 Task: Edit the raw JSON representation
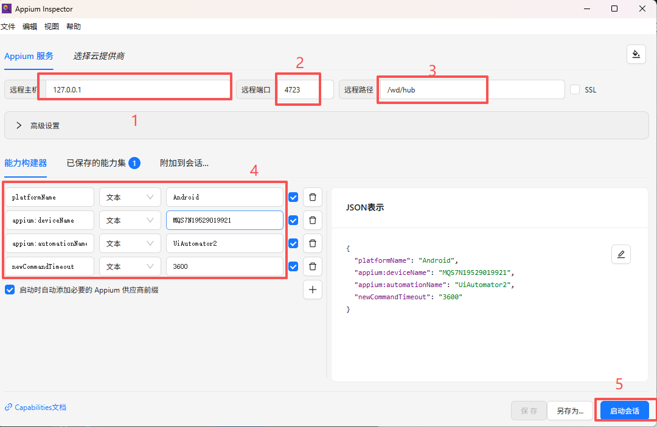pyautogui.click(x=621, y=254)
